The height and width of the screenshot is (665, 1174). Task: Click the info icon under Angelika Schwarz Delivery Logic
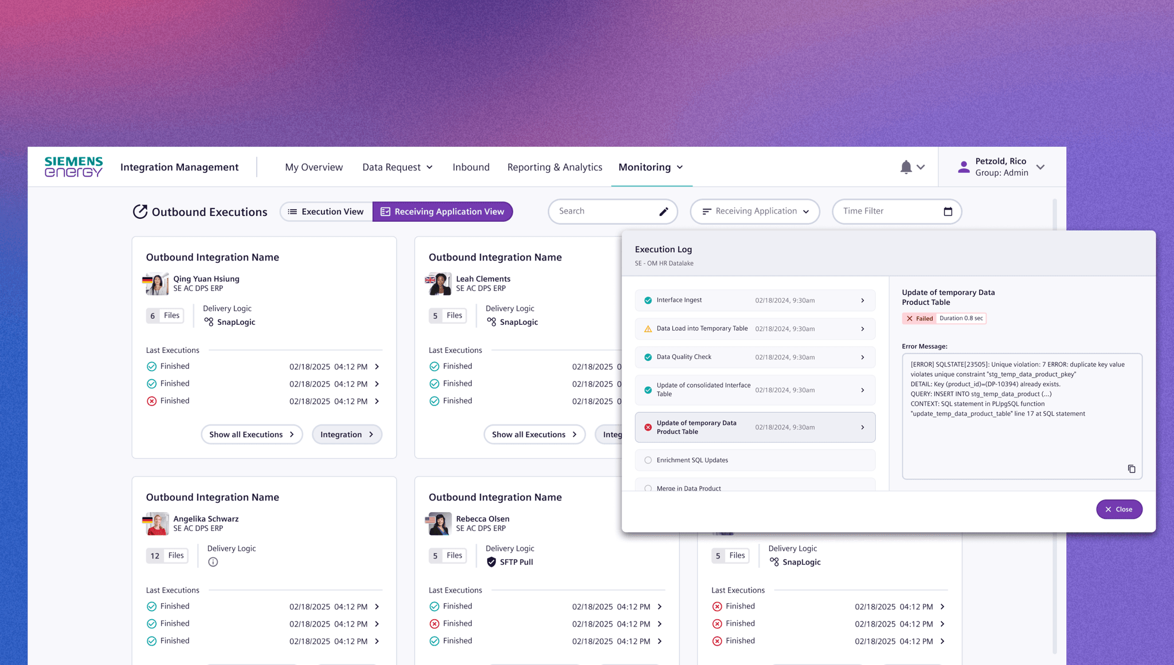click(213, 562)
